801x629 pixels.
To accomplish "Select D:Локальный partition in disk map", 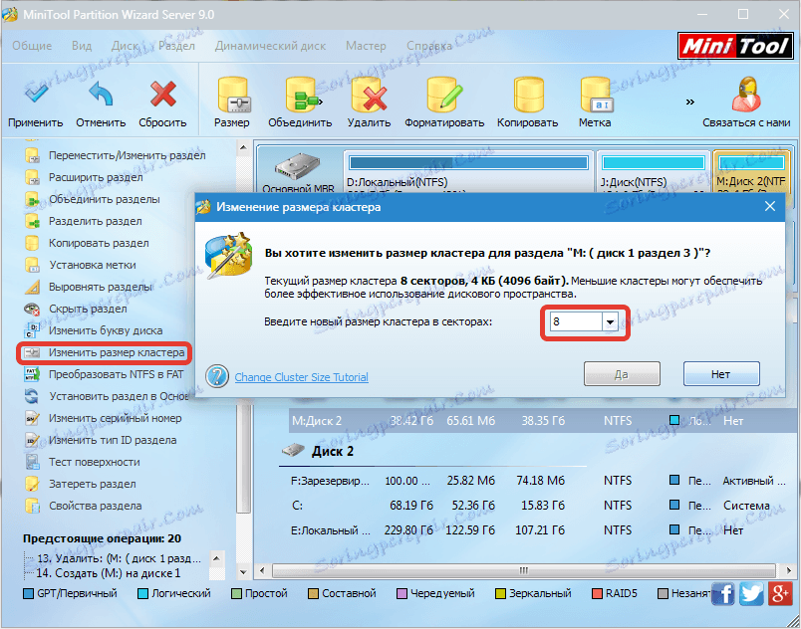I will click(x=468, y=172).
